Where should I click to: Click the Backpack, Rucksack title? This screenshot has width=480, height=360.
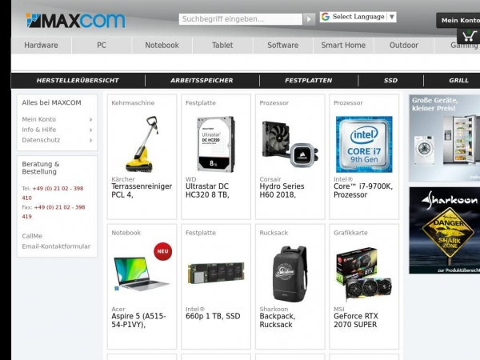pos(278,320)
